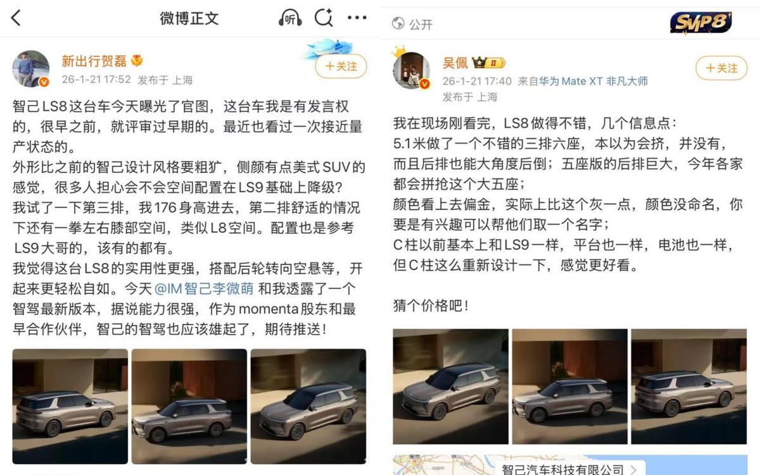
Task: Open username 吴佩
Action: pyautogui.click(x=455, y=63)
